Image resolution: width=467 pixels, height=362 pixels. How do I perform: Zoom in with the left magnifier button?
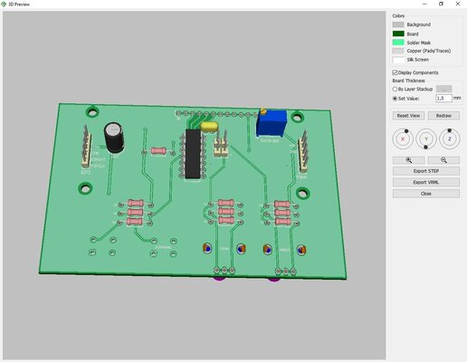tap(408, 160)
